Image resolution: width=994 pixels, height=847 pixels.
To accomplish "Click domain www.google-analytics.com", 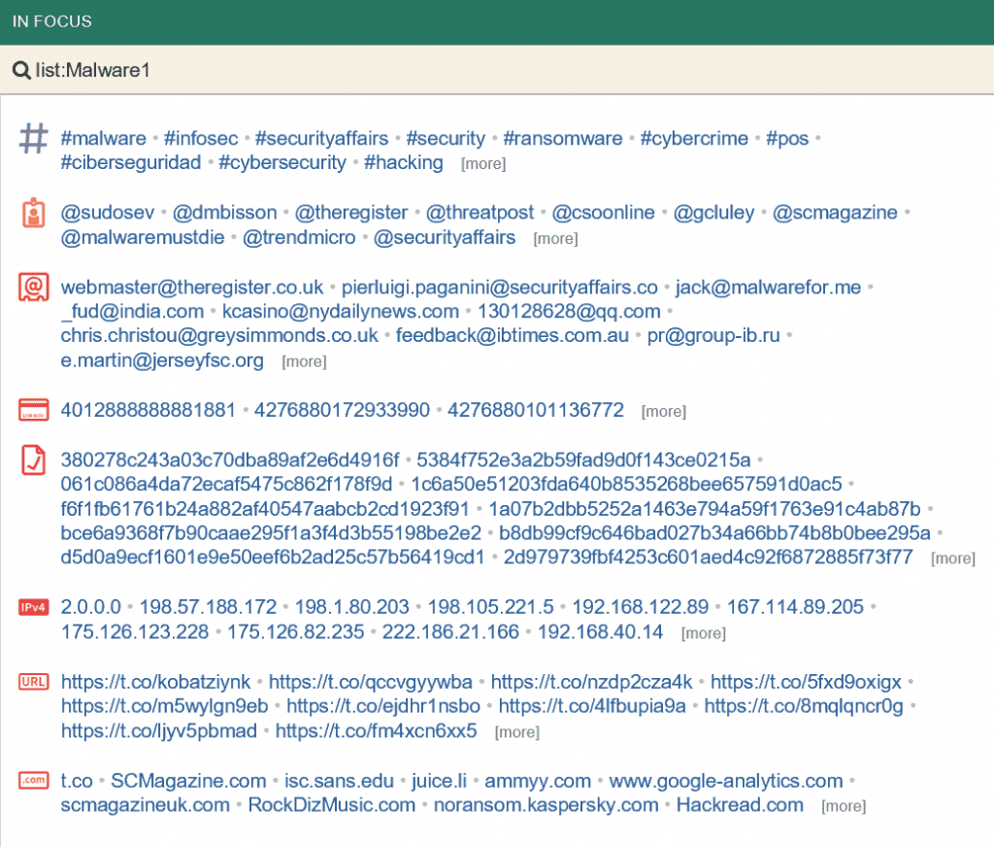I will tap(726, 780).
